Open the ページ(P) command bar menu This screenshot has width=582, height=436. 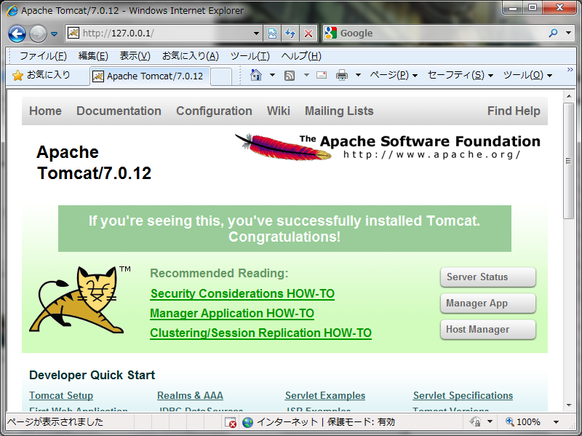point(394,75)
